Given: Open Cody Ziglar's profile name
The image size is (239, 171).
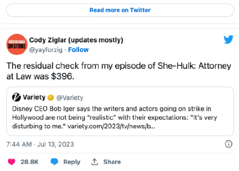Looking at the screenshot, I should (76, 40).
